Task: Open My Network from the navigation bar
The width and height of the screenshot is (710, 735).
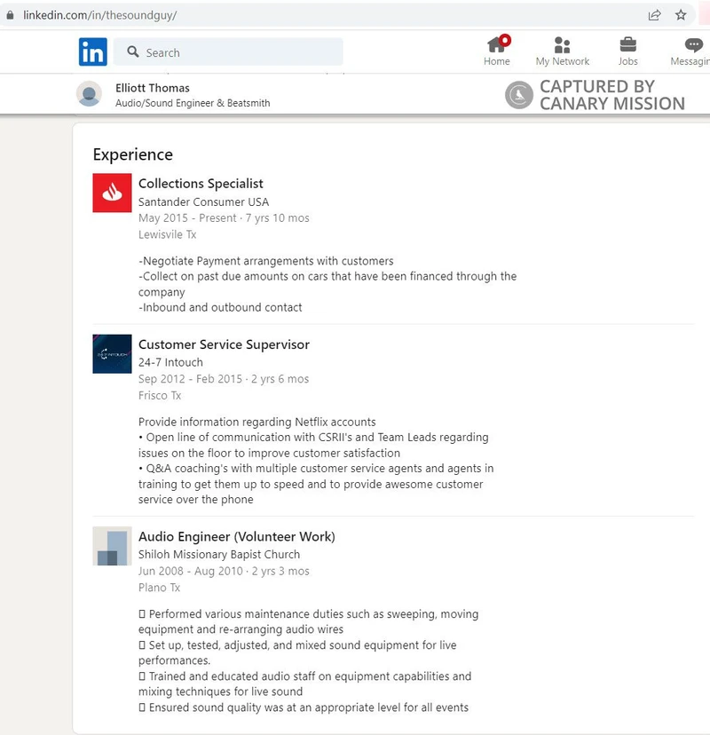Action: pyautogui.click(x=563, y=51)
